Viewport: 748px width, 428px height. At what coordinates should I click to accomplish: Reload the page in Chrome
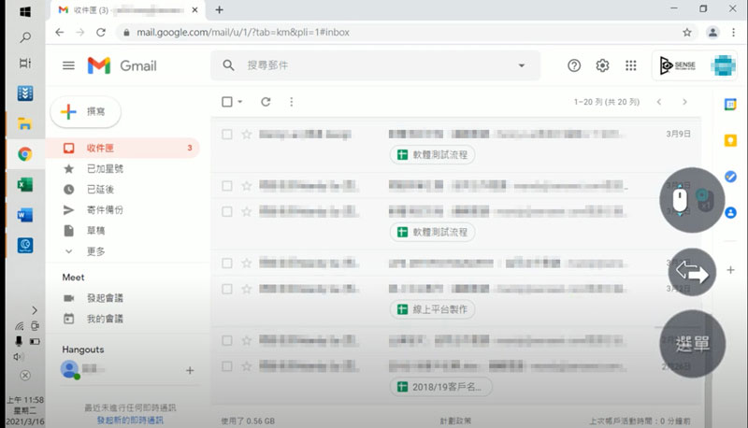pos(101,33)
